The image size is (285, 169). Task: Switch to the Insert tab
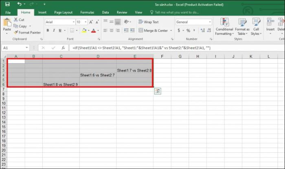click(42, 12)
